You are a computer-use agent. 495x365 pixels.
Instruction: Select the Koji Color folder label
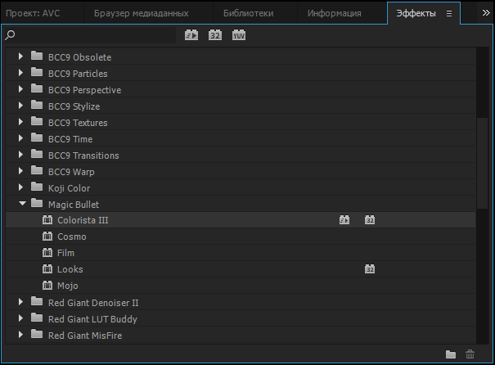point(69,188)
